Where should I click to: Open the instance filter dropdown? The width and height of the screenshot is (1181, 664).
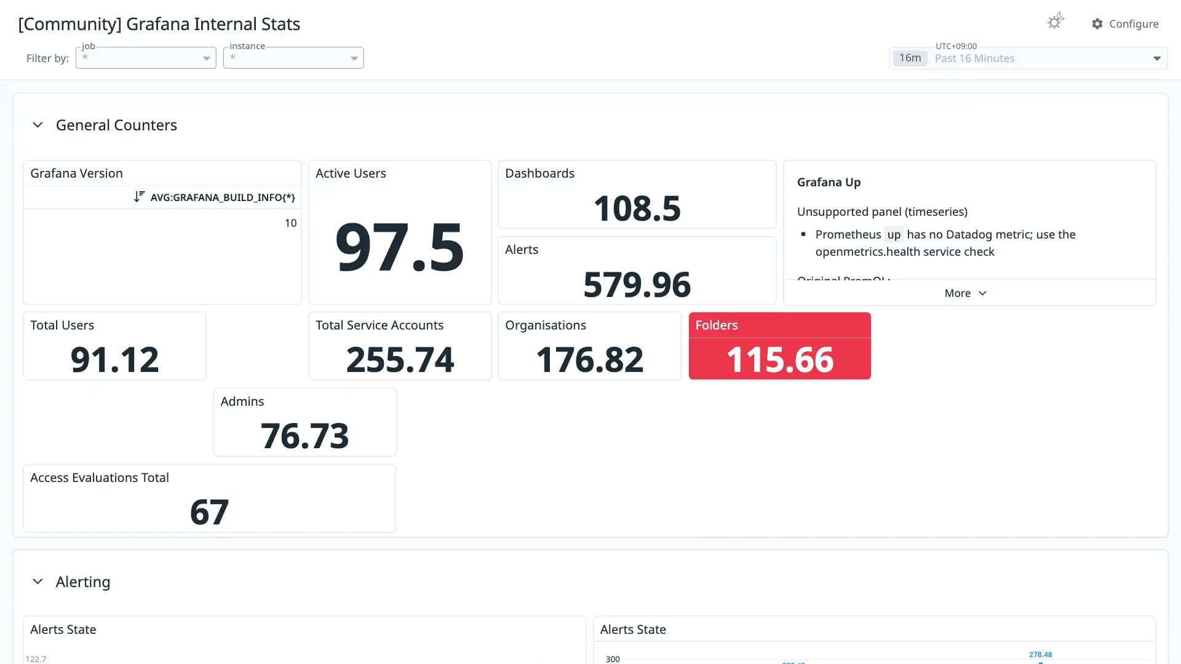click(293, 58)
